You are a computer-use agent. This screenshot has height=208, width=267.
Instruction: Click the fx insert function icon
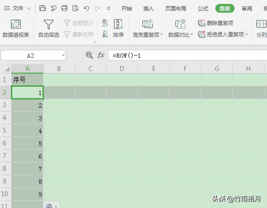101,55
